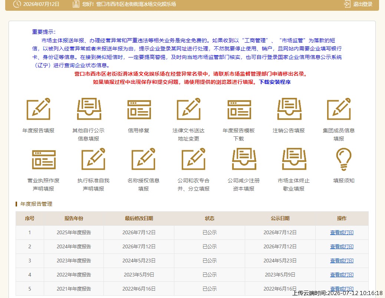Open 年度报告填报 icon
385x298 pixels.
[38, 109]
